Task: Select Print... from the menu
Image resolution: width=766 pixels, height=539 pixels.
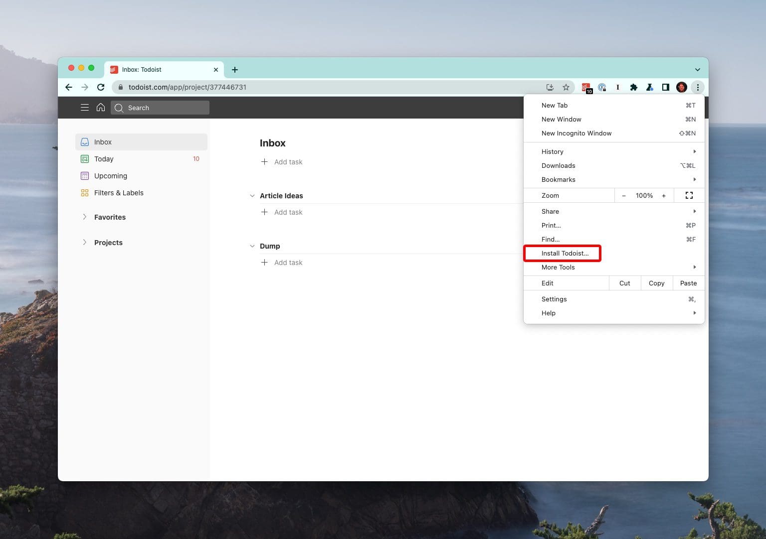Action: point(614,225)
